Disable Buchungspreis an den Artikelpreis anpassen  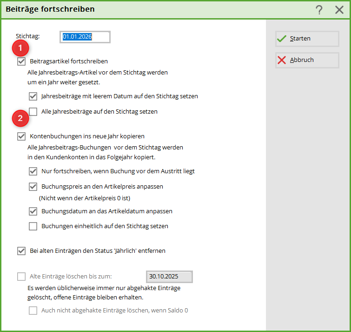coord(33,187)
